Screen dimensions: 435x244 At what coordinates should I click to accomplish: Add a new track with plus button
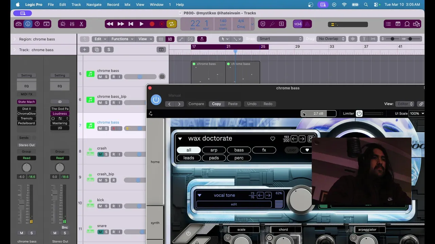point(84,50)
